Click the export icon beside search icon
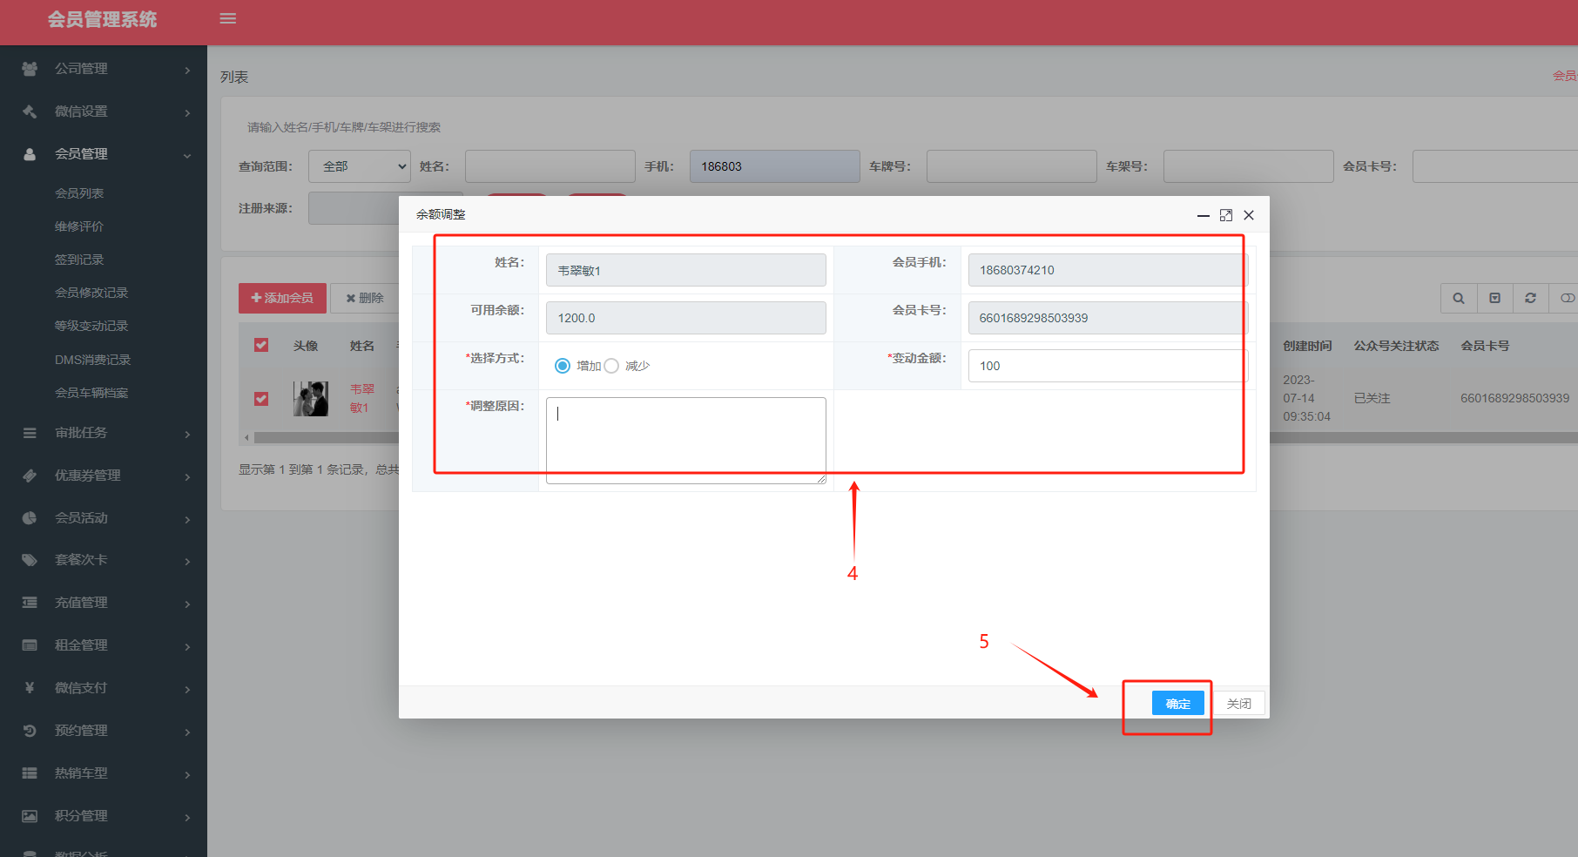1578x857 pixels. point(1494,298)
